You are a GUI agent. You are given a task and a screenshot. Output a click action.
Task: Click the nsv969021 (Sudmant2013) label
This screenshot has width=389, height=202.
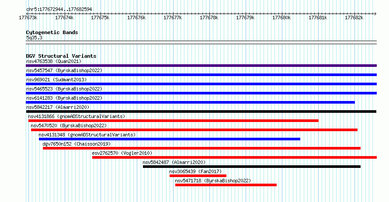(56, 80)
